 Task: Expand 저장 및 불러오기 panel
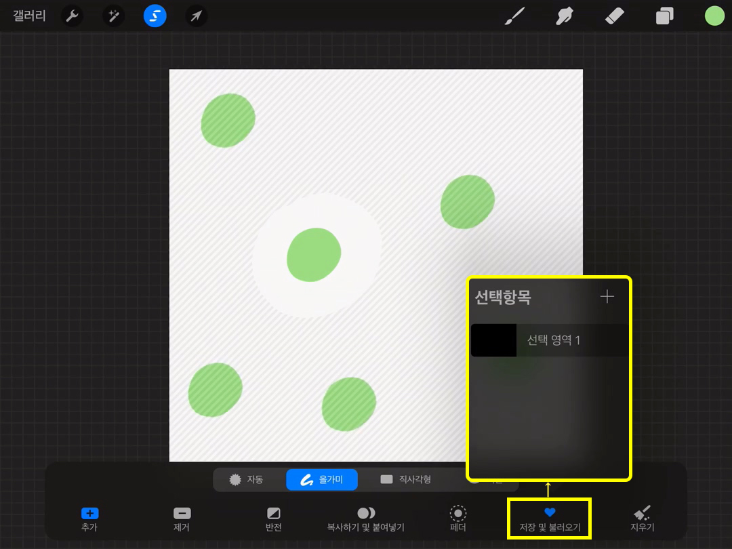tap(550, 518)
